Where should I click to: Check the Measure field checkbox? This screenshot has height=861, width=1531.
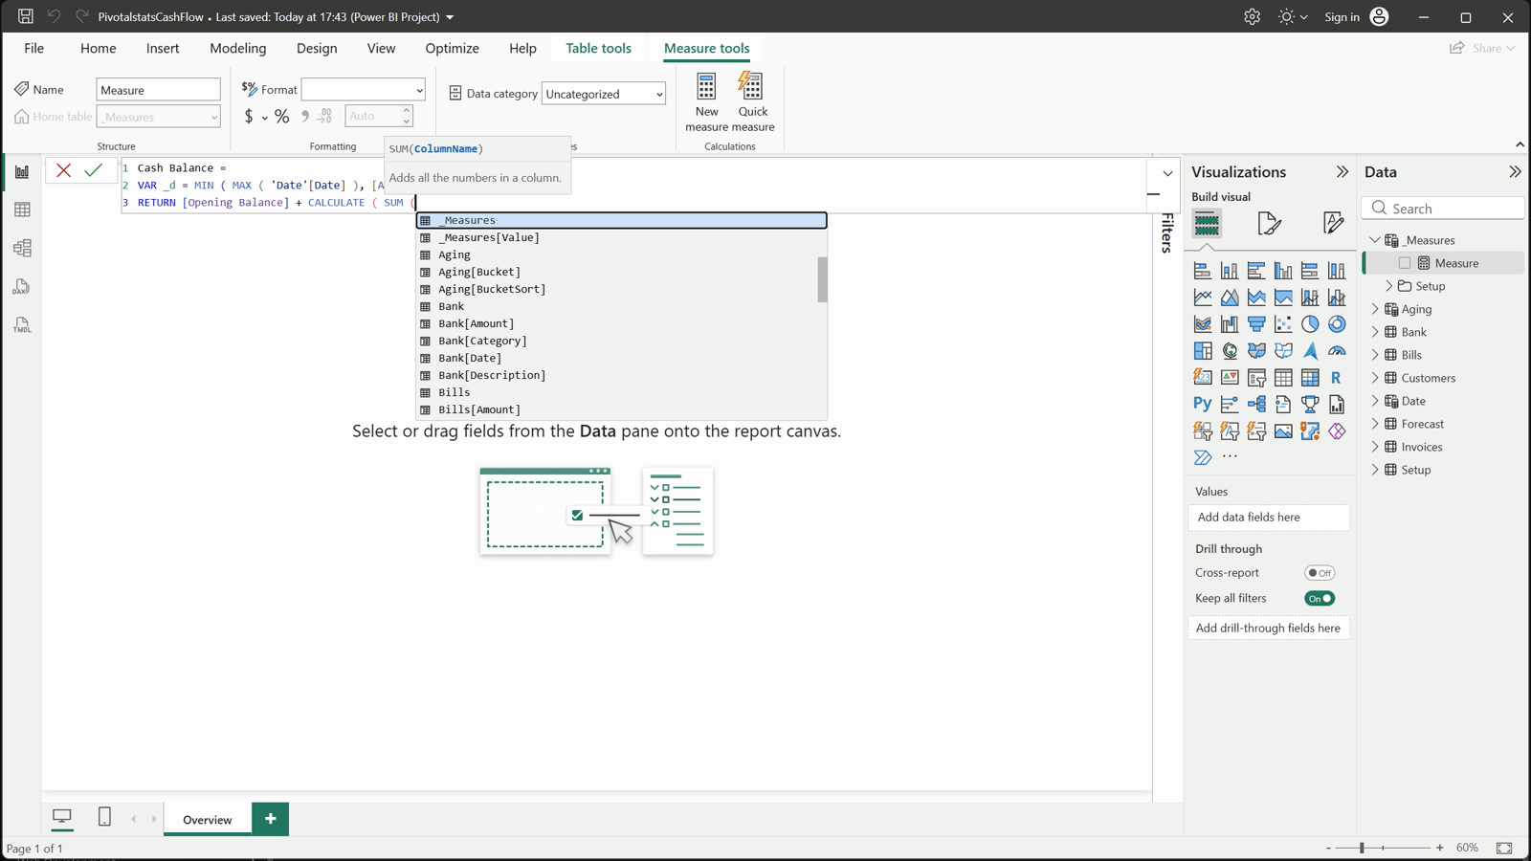[1405, 263]
